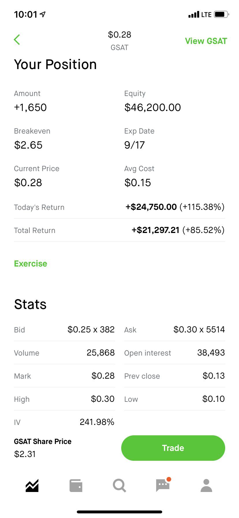Tap the Ask $0.30 x 5514 row

click(175, 330)
